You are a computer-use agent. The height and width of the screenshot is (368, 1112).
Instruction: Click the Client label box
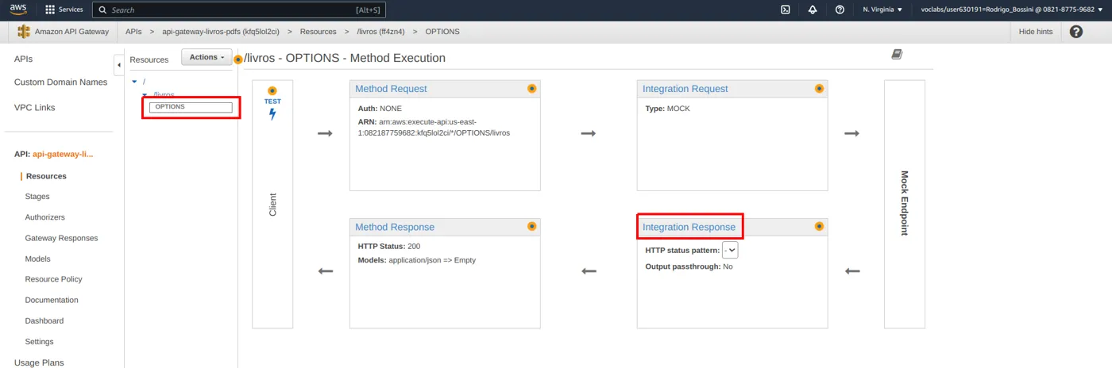272,204
